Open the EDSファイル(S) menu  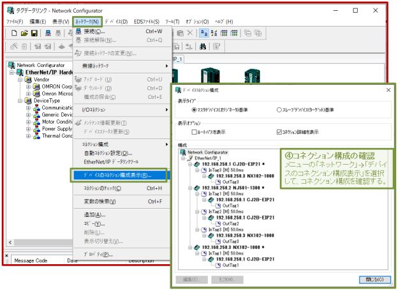pyautogui.click(x=147, y=22)
